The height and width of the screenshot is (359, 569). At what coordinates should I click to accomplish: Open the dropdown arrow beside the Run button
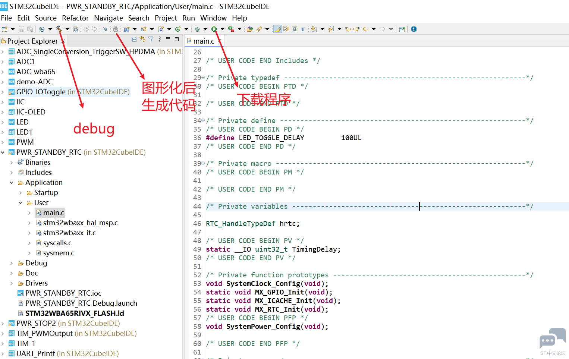tap(222, 29)
